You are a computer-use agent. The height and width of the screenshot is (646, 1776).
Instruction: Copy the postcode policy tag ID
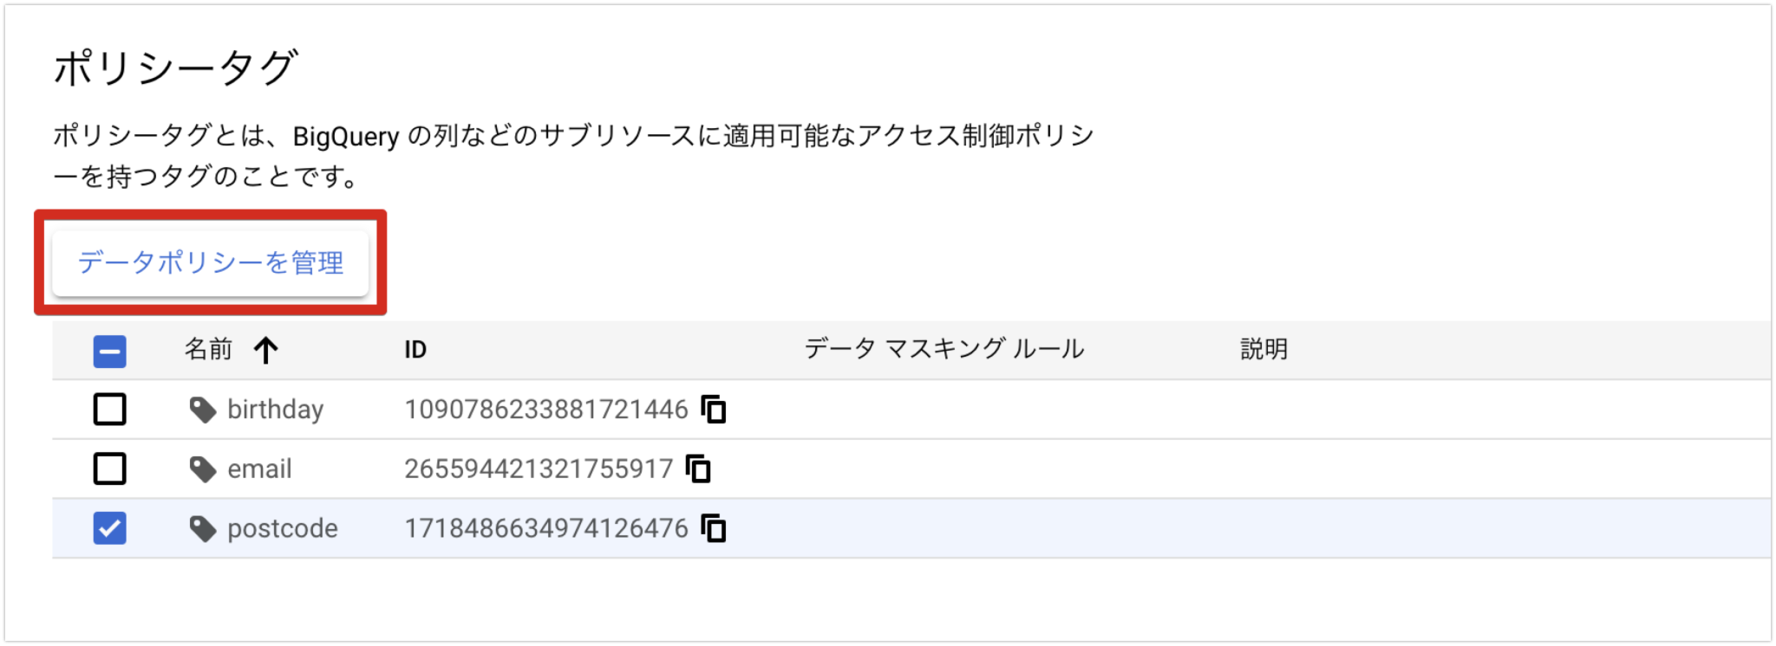pyautogui.click(x=711, y=528)
